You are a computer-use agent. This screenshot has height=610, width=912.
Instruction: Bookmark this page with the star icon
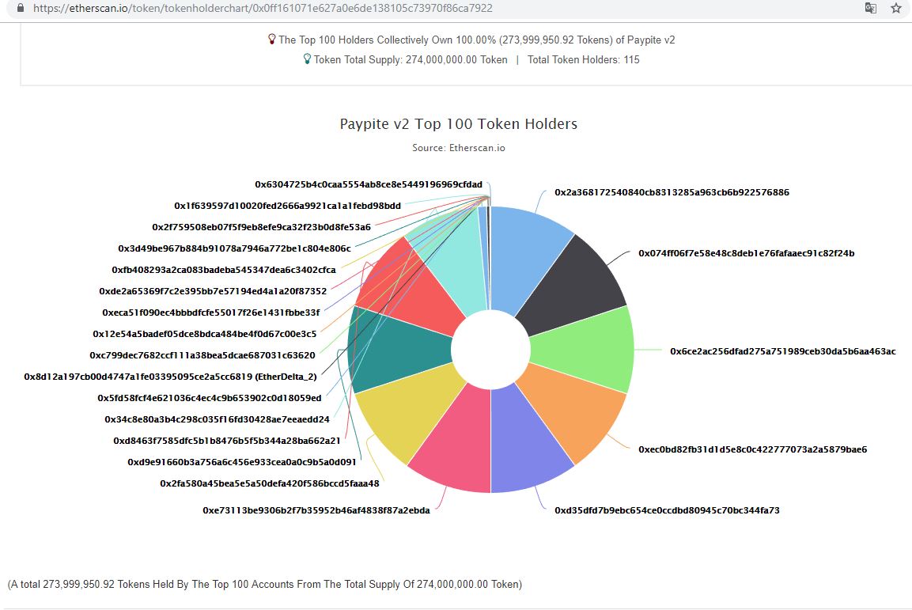(896, 8)
